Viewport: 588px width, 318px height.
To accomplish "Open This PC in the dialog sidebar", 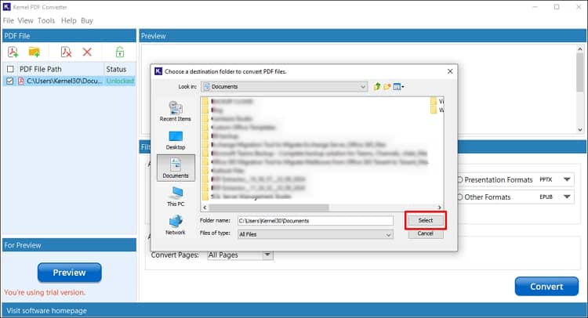I will coord(176,197).
